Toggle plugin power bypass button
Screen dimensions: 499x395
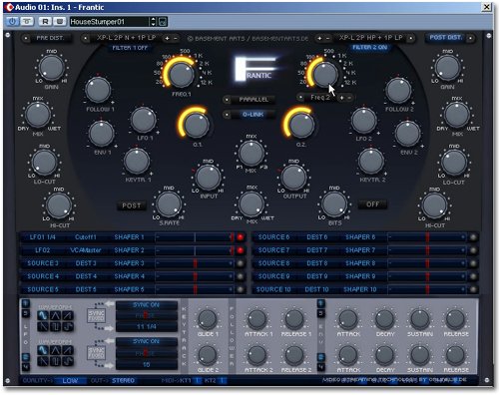(12, 22)
